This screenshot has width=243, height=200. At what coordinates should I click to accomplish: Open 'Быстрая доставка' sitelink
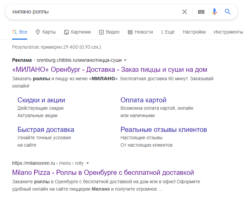click(46, 130)
